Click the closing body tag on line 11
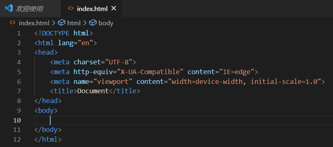Image resolution: width=333 pixels, height=147 pixels. click(x=48, y=129)
